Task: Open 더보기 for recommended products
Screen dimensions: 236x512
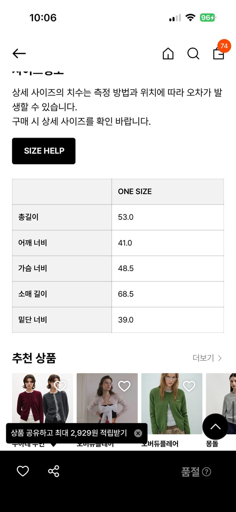Action: [x=204, y=358]
